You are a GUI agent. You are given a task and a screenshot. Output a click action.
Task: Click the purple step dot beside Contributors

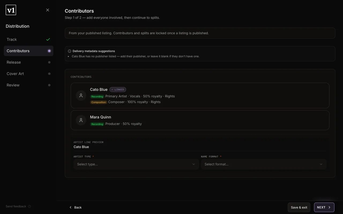pyautogui.click(x=49, y=51)
